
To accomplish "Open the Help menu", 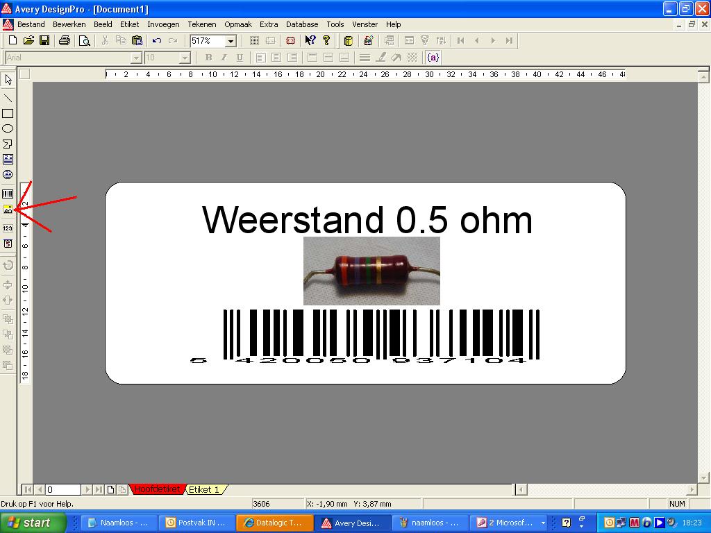I will (394, 24).
